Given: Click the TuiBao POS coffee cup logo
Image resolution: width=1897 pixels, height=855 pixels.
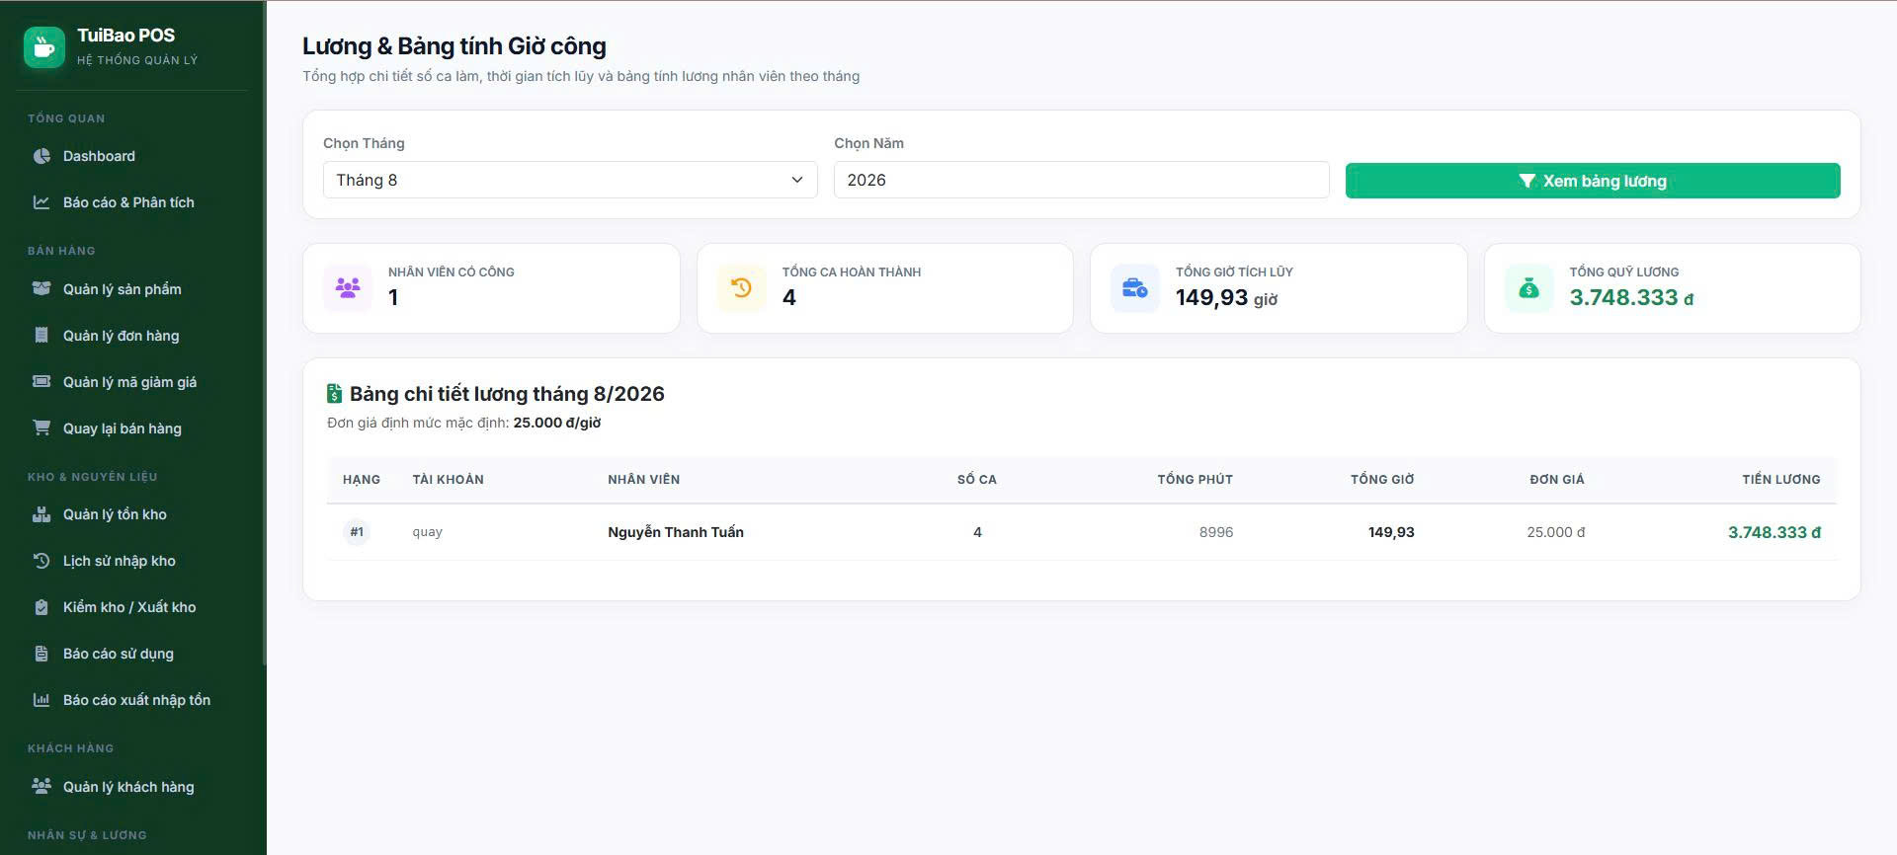Looking at the screenshot, I should tap(44, 46).
